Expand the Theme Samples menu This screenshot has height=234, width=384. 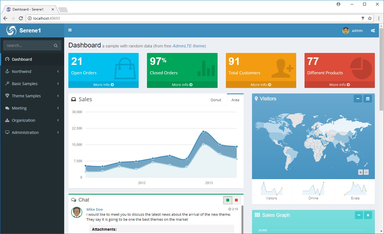point(32,96)
